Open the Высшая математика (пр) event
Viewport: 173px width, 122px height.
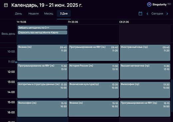(145, 71)
